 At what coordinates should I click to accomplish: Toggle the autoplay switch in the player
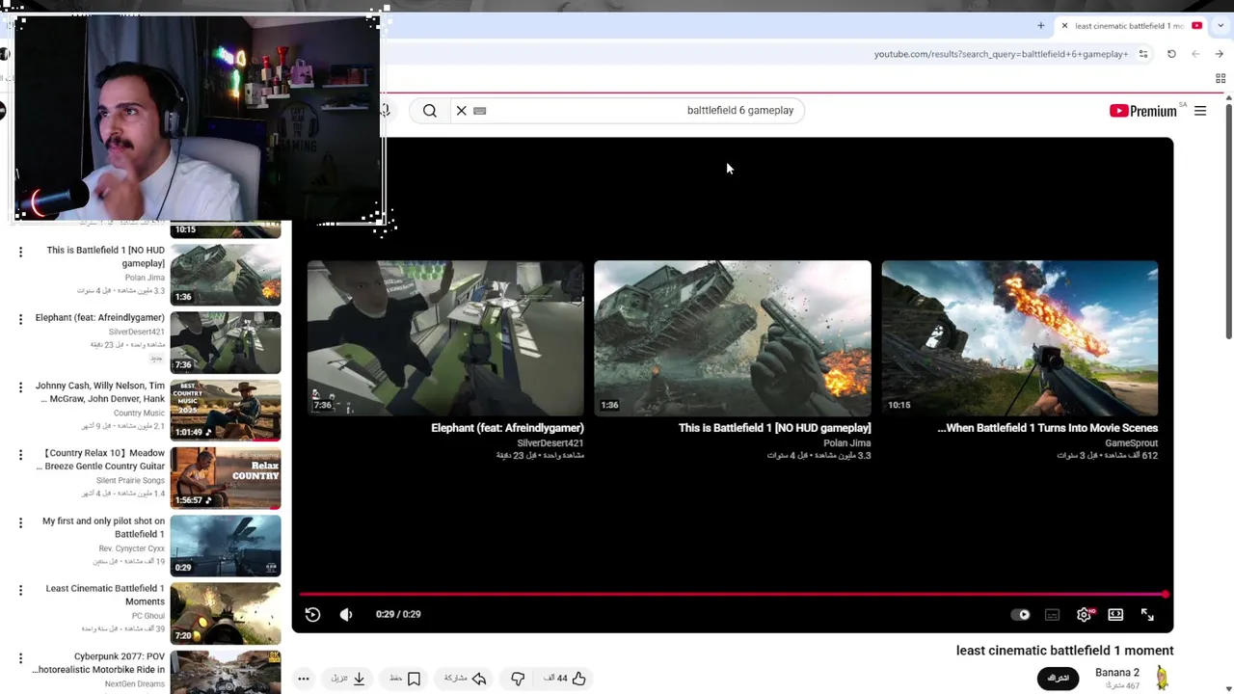(1021, 615)
